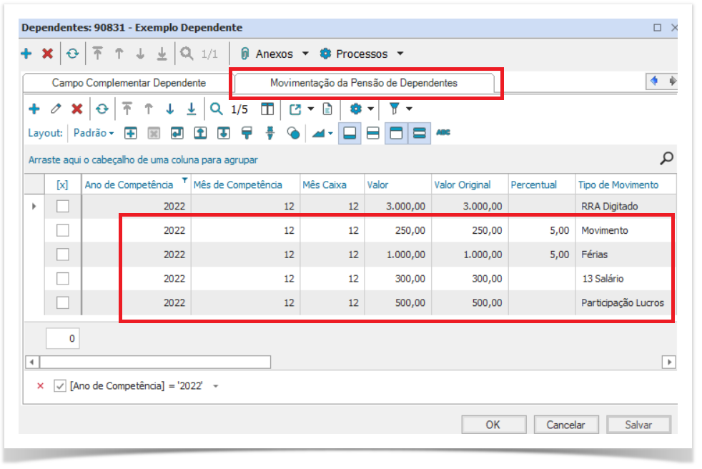Click the red delete icon in top toolbar
Viewport: 702px width, 469px height.
(x=47, y=54)
